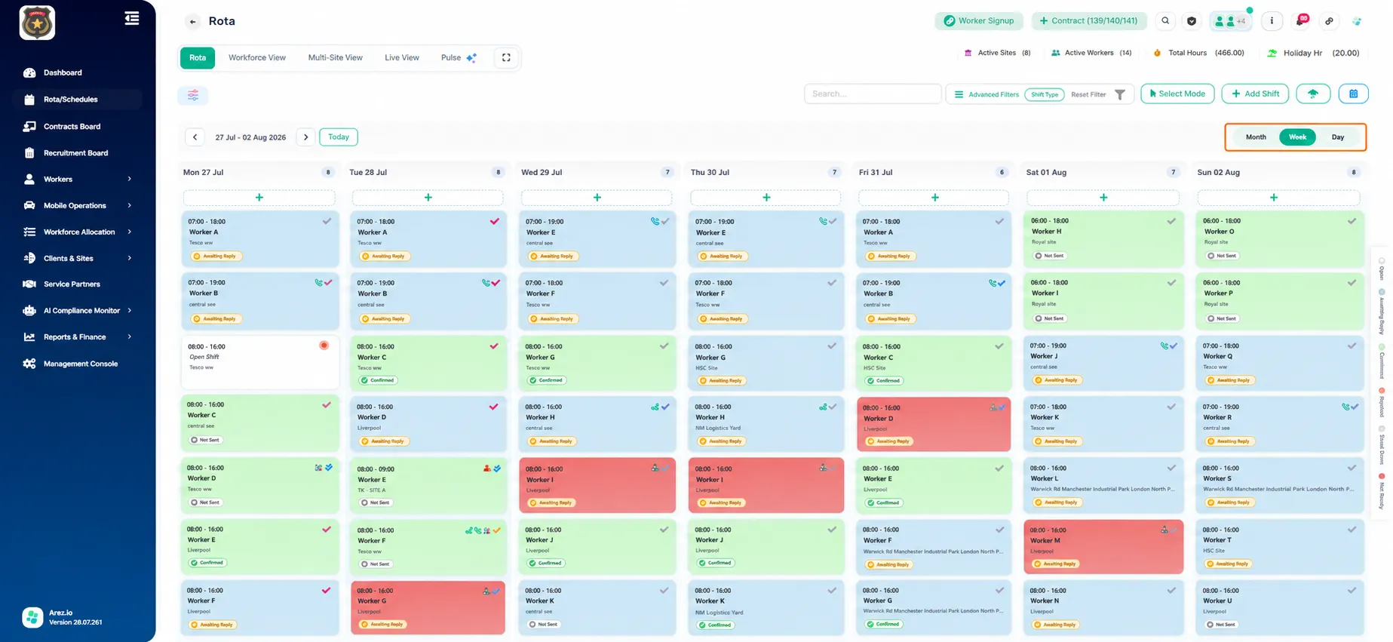Screen dimensions: 1393x642
Task: Click the shift search input field
Action: pyautogui.click(x=873, y=94)
